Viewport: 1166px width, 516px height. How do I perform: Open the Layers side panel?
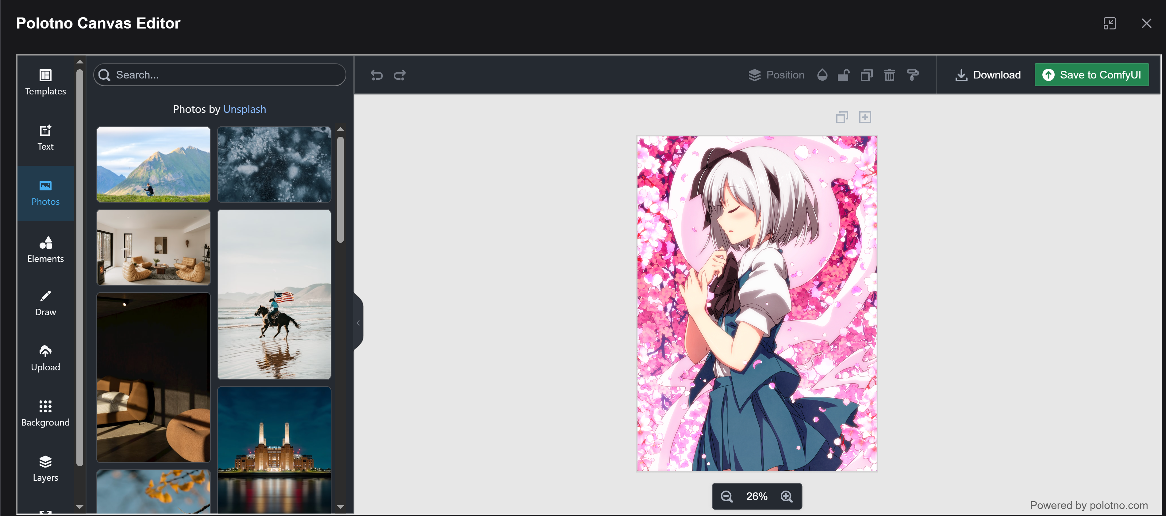tap(45, 469)
